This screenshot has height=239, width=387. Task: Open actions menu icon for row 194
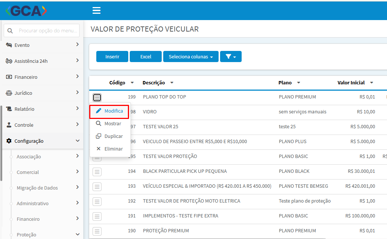point(97,172)
